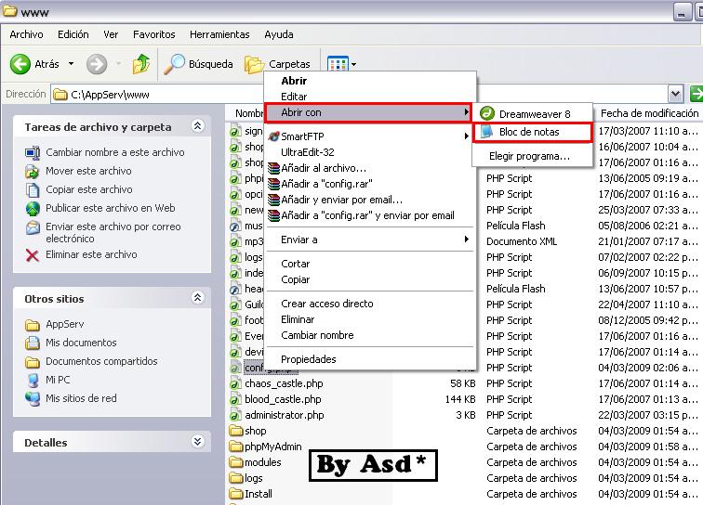The width and height of the screenshot is (703, 505).
Task: Open Atrás history dropdown arrow
Action: click(71, 64)
